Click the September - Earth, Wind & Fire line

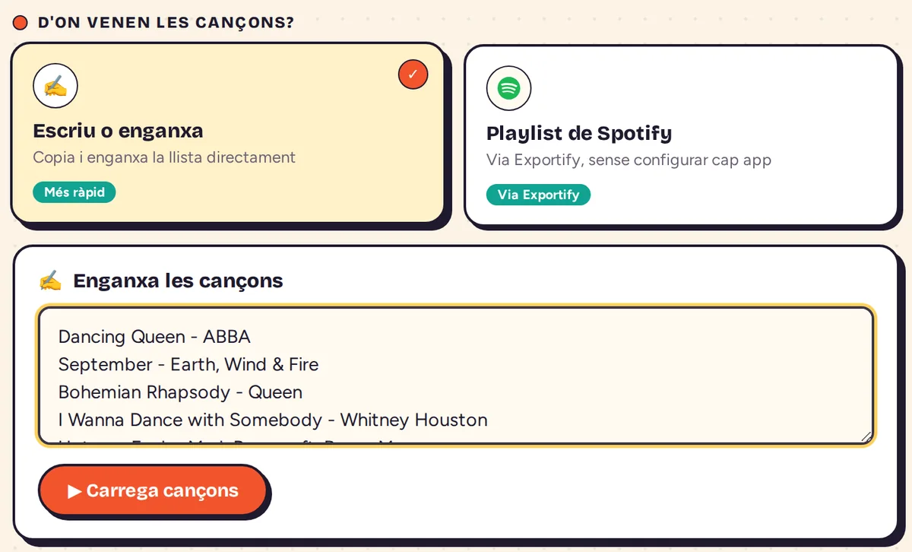coord(188,365)
